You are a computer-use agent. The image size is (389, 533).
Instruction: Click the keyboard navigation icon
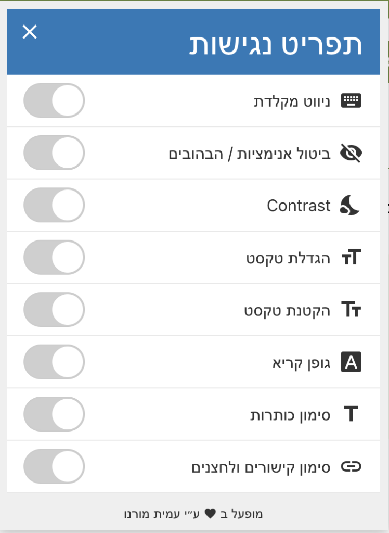351,101
